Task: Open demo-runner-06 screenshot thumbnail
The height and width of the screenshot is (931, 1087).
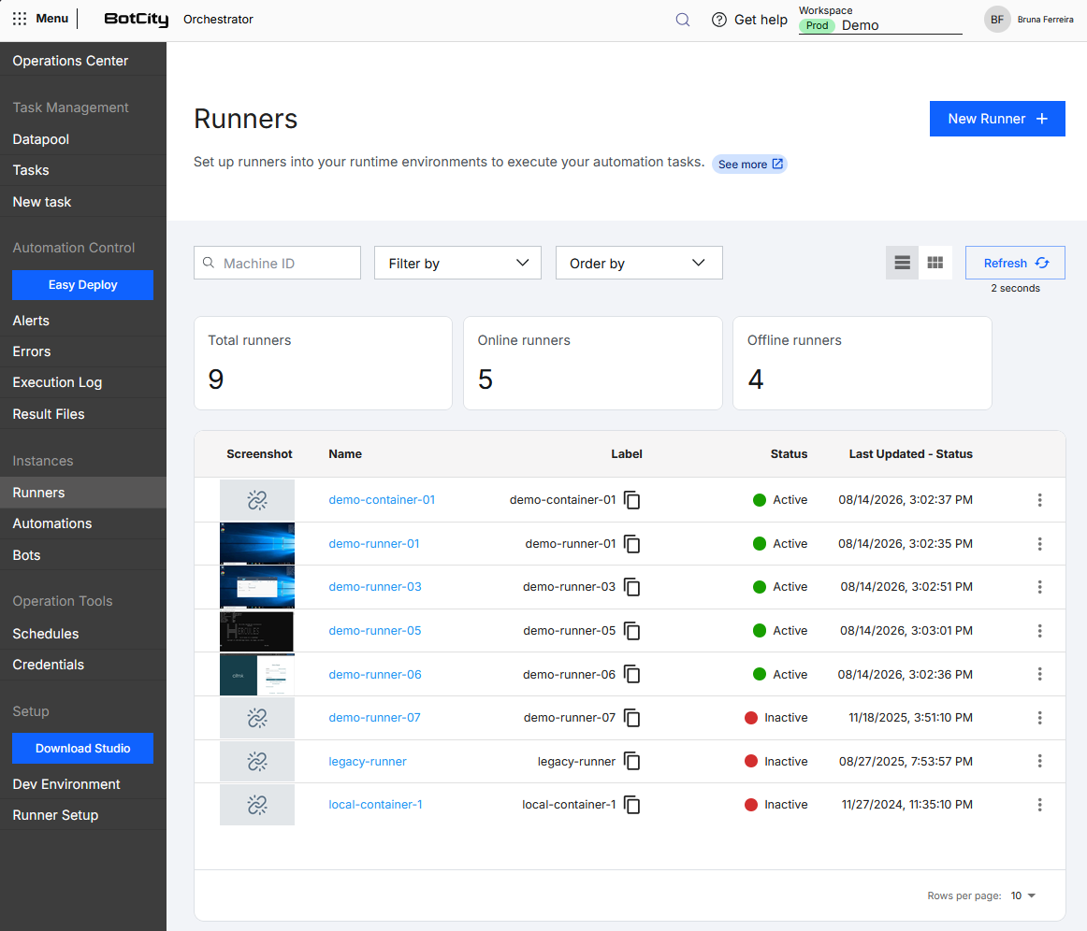Action: tap(257, 674)
